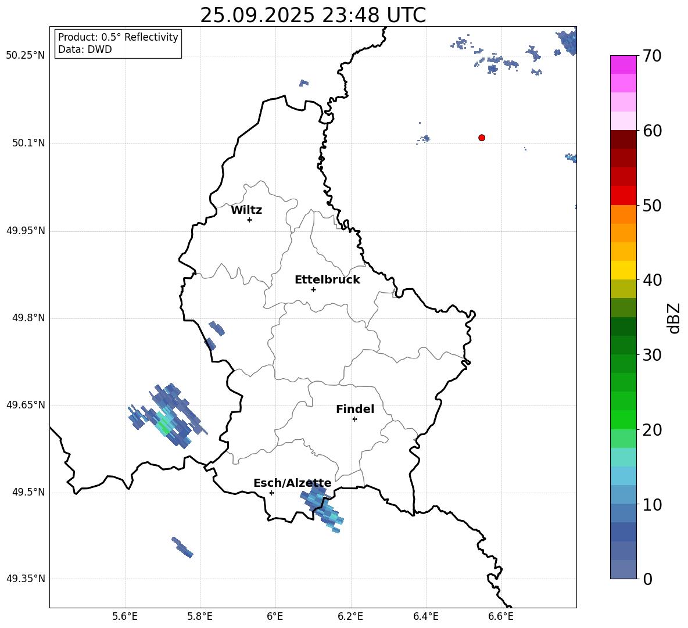Image resolution: width=688 pixels, height=628 pixels.
Task: Click the dark red colorbar segment below 60
Action: pyautogui.click(x=623, y=139)
